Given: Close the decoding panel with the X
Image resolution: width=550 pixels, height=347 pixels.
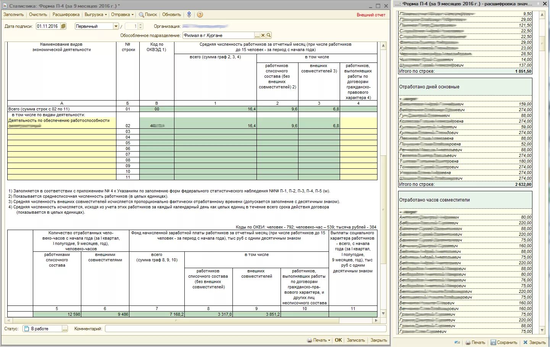Looking at the screenshot, I should pos(545,4).
